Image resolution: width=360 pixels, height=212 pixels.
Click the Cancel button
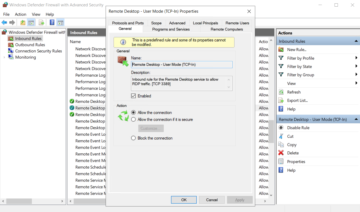[212, 200]
